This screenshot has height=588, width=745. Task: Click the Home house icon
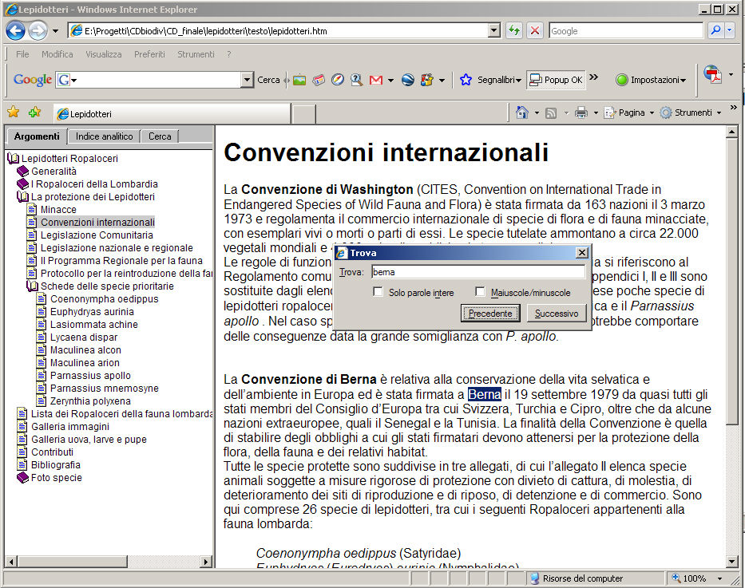pyautogui.click(x=521, y=112)
